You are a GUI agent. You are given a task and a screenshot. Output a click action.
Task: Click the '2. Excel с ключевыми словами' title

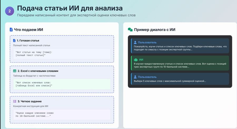pos(38,71)
